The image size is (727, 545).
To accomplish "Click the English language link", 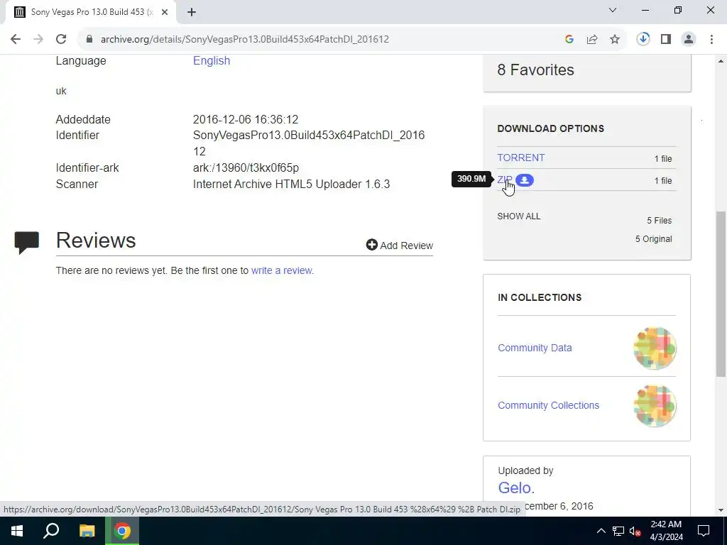I will [212, 61].
